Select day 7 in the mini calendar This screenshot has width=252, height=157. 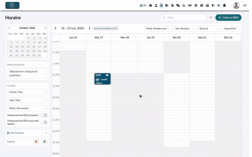point(23,42)
